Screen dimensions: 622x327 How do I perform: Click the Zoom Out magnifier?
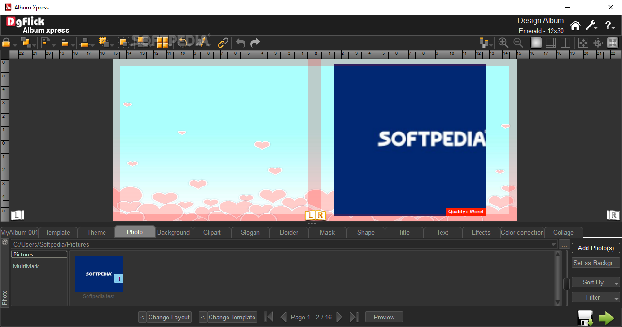click(x=518, y=43)
